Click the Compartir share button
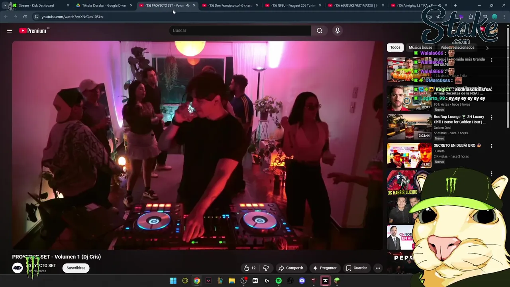 pyautogui.click(x=291, y=268)
